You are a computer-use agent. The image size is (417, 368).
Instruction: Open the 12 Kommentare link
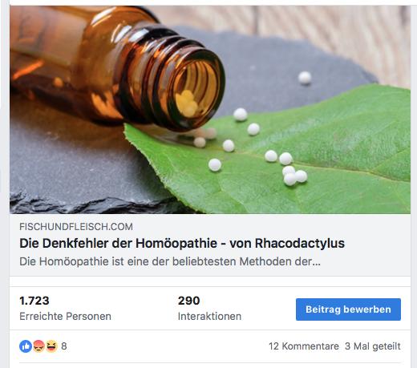(304, 346)
